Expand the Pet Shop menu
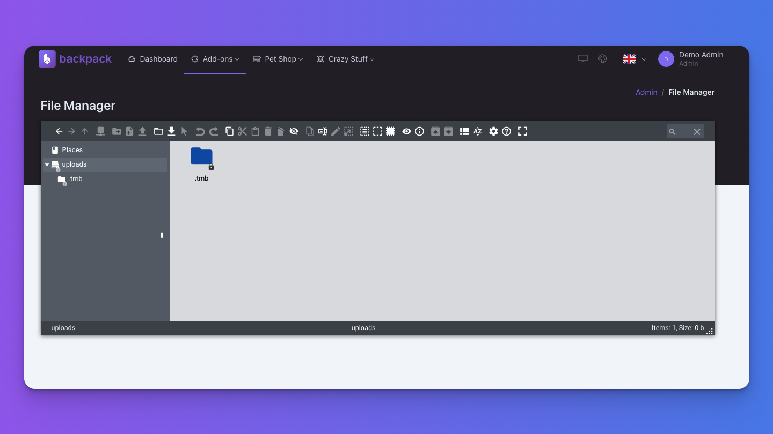The width and height of the screenshot is (773, 434). coord(278,59)
